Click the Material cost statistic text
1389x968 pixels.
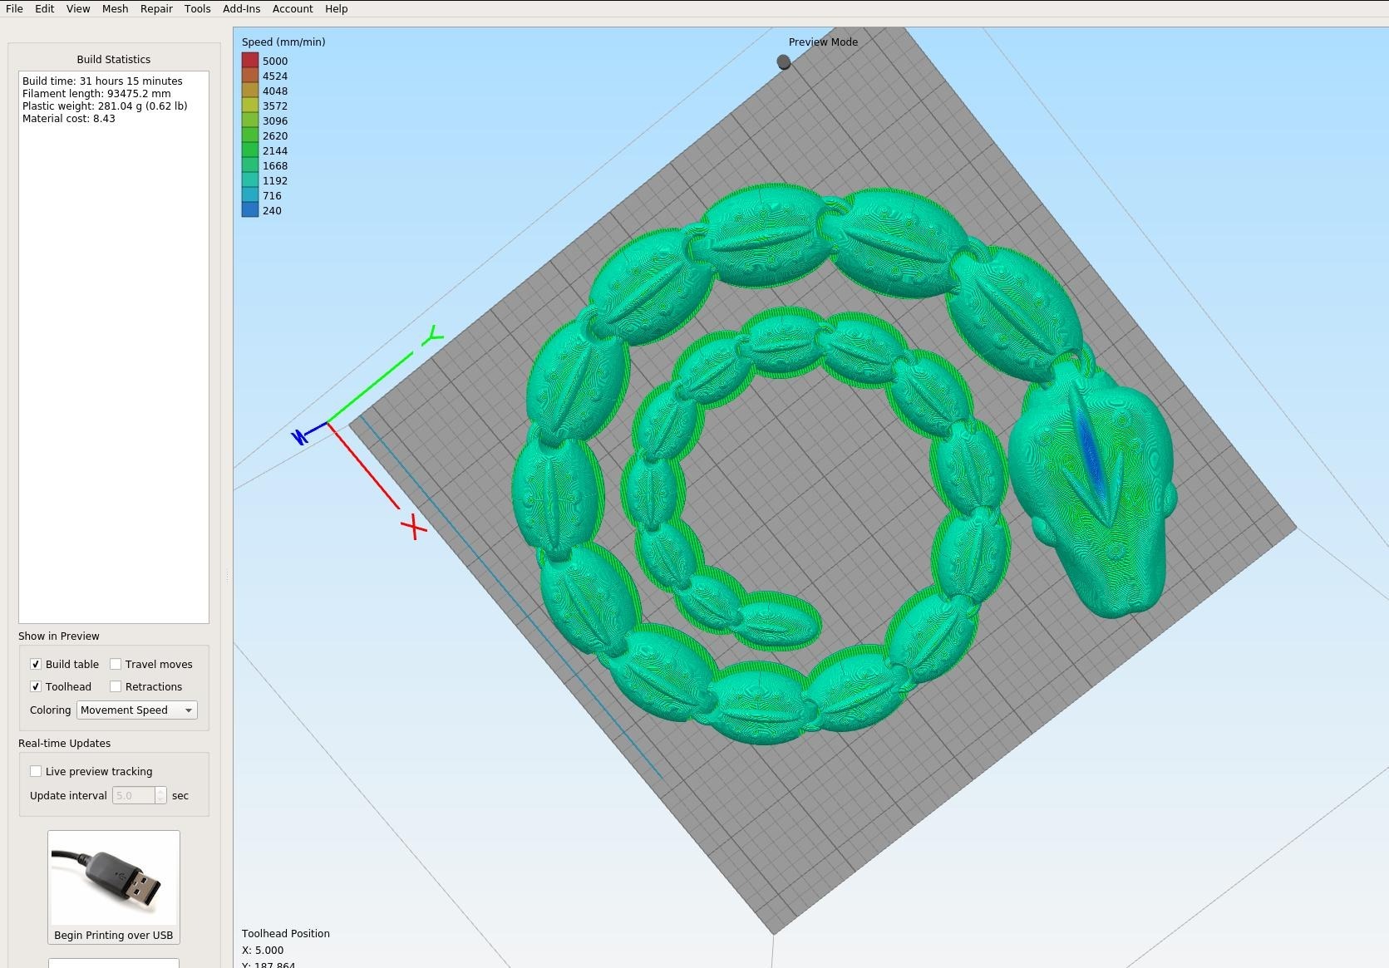point(69,118)
